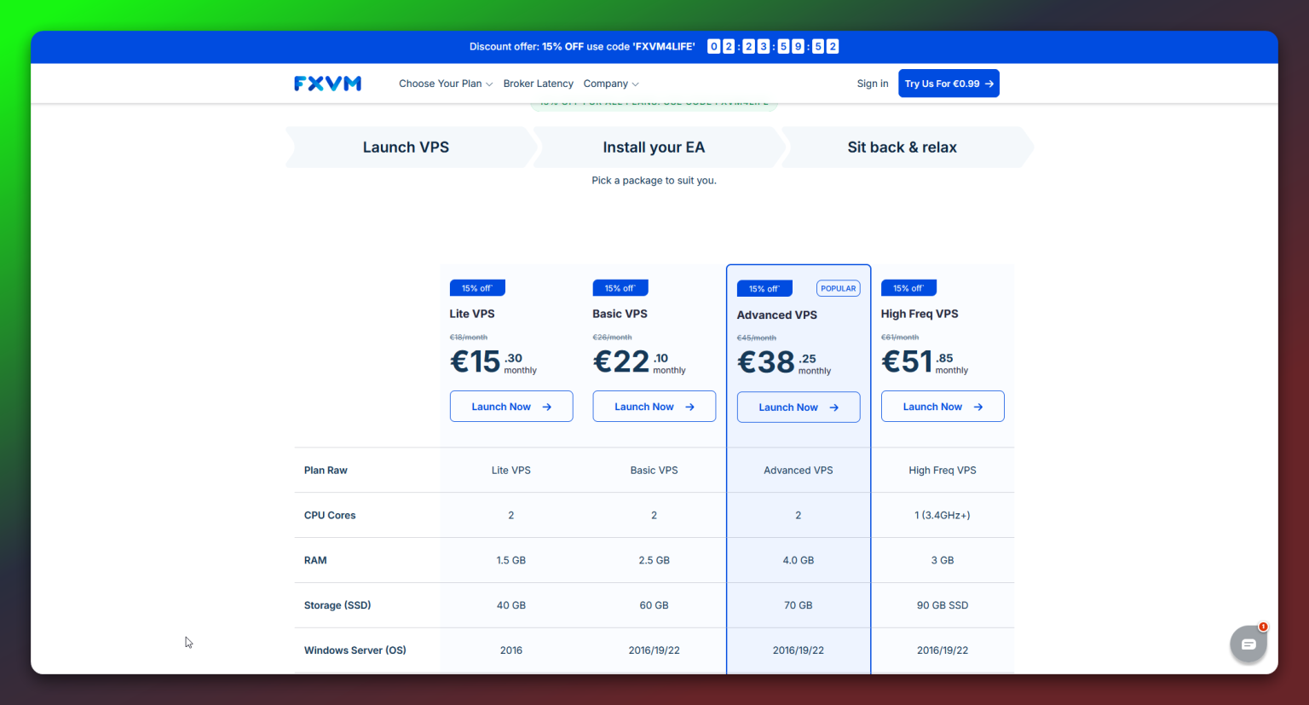This screenshot has height=705, width=1309.
Task: Click the countdown timer in the top banner
Action: point(772,46)
